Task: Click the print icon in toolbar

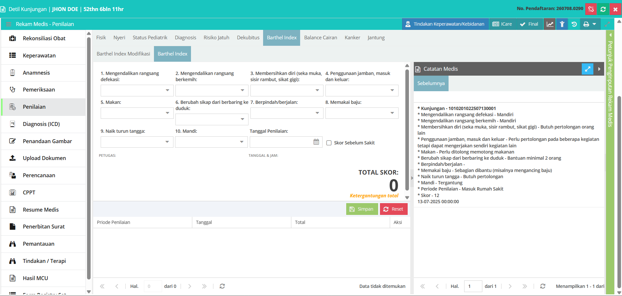Action: [586, 24]
